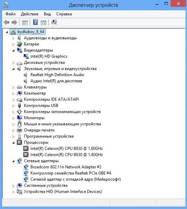
Task: Click the icon beside Устройства HID
Action: tap(20, 192)
